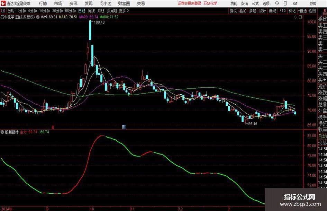Click the diamond icon at chart top-right

(295, 17)
